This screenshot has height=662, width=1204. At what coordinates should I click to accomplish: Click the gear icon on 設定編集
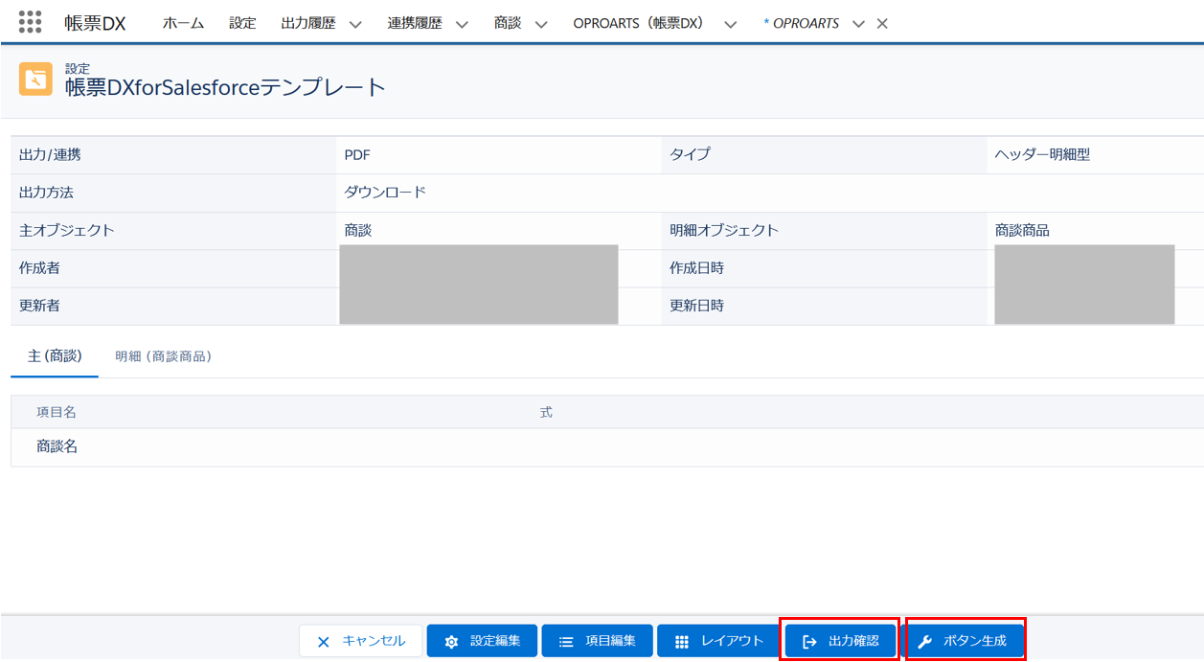click(451, 642)
